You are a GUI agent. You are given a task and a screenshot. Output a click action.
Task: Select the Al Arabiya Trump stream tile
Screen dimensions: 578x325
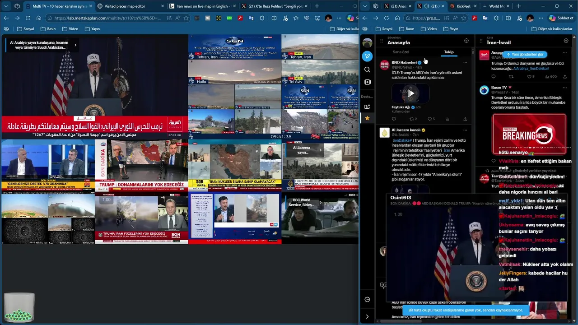tap(94, 87)
